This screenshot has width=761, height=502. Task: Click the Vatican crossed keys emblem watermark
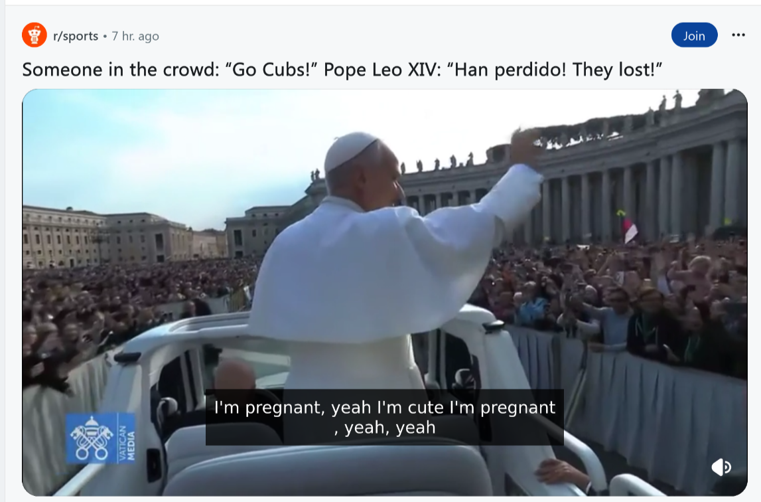90,438
